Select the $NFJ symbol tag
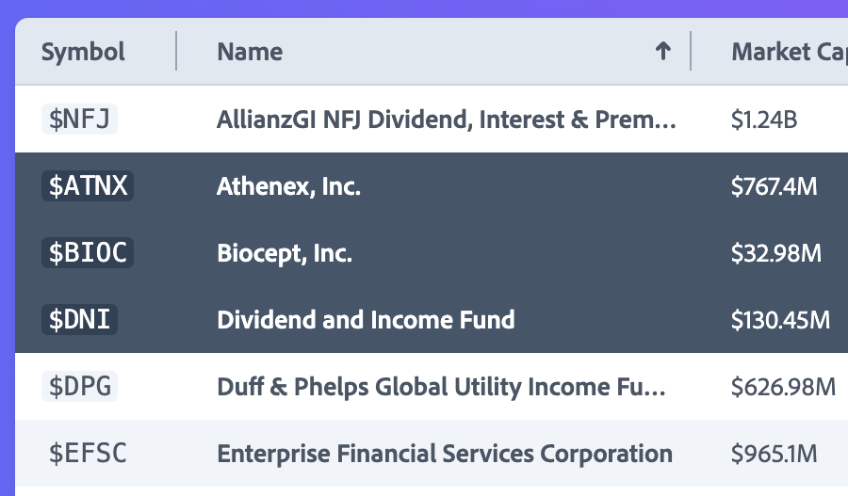The height and width of the screenshot is (496, 848). (79, 120)
